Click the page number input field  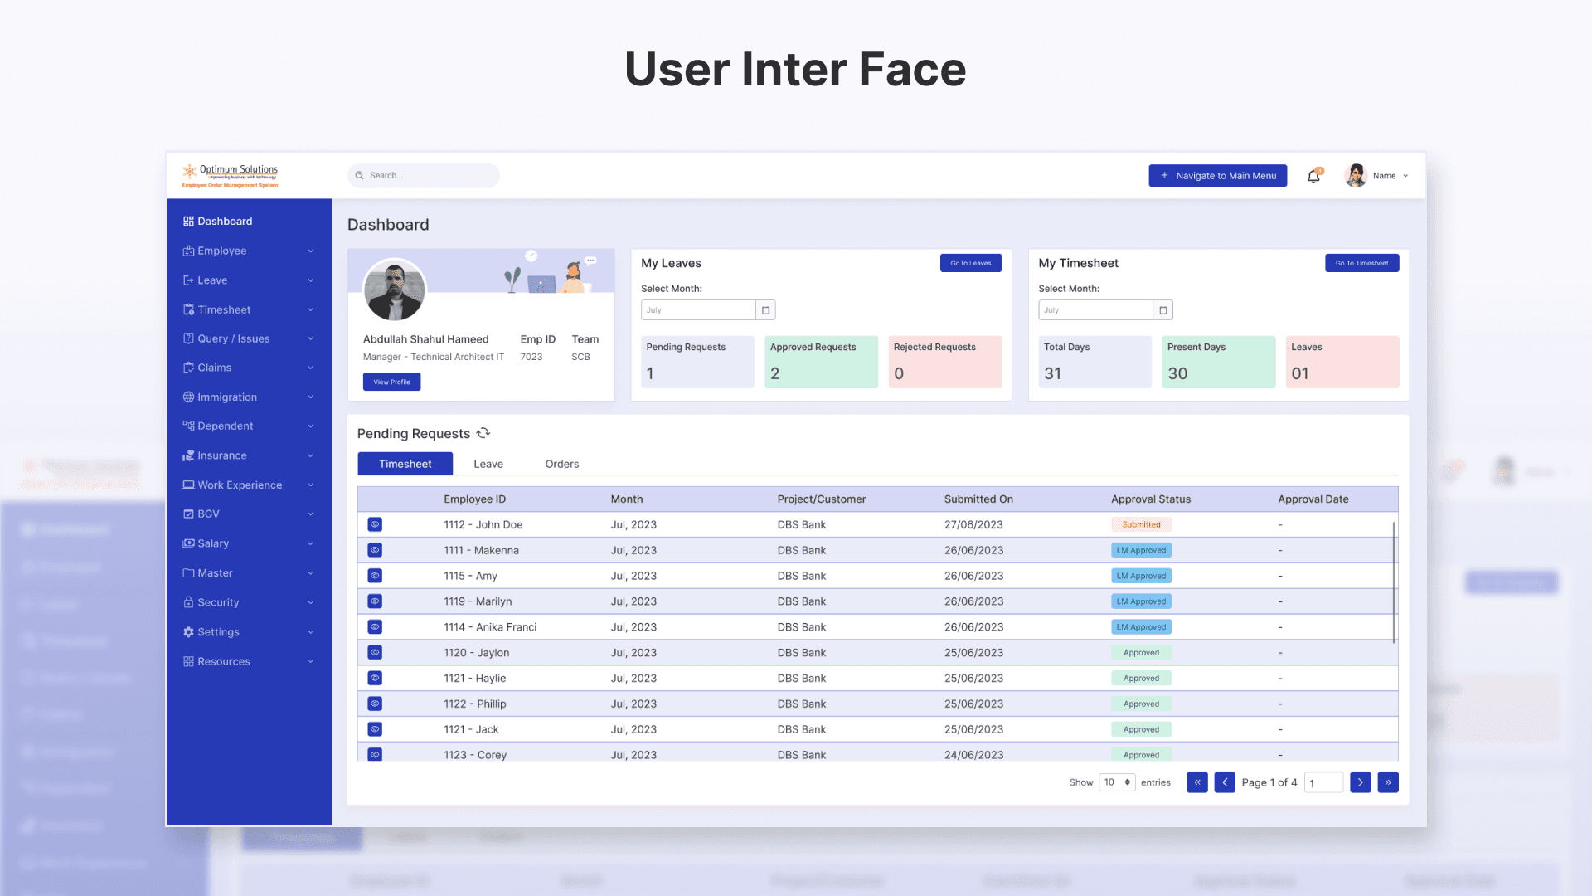point(1323,783)
